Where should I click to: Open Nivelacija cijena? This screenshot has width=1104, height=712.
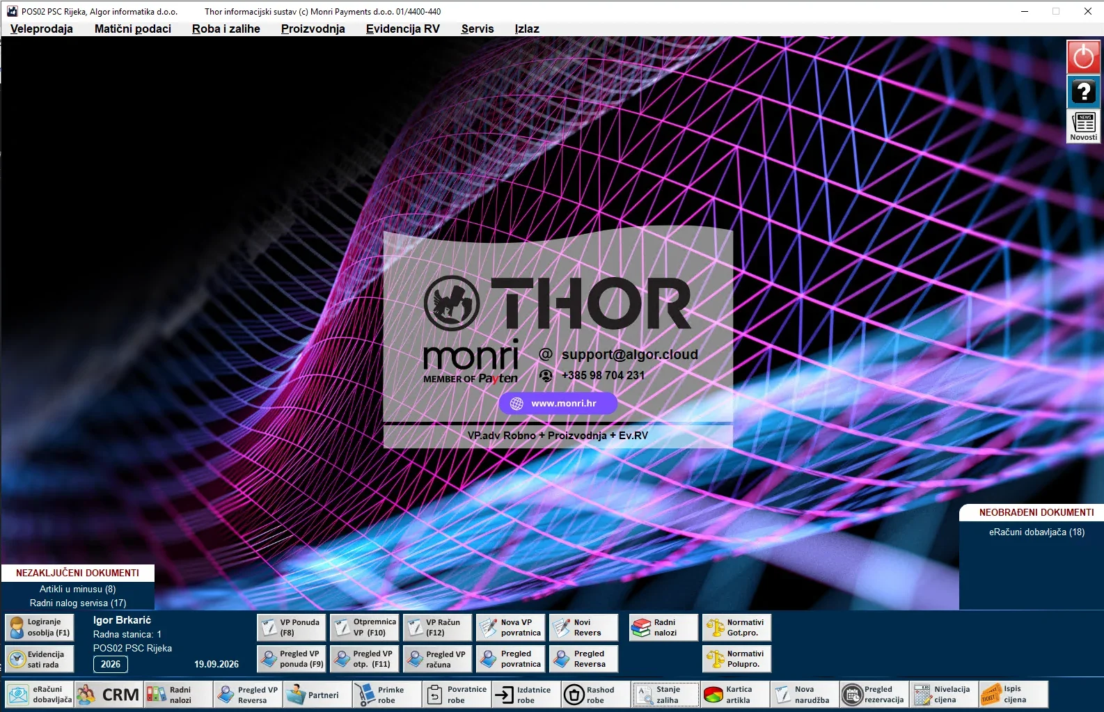tap(945, 695)
